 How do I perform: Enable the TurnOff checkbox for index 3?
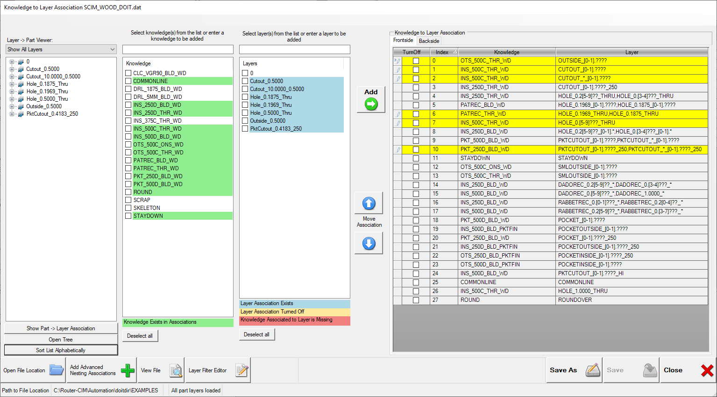click(415, 87)
